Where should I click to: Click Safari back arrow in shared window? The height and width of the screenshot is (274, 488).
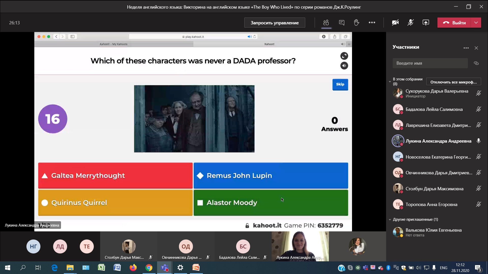(56, 37)
